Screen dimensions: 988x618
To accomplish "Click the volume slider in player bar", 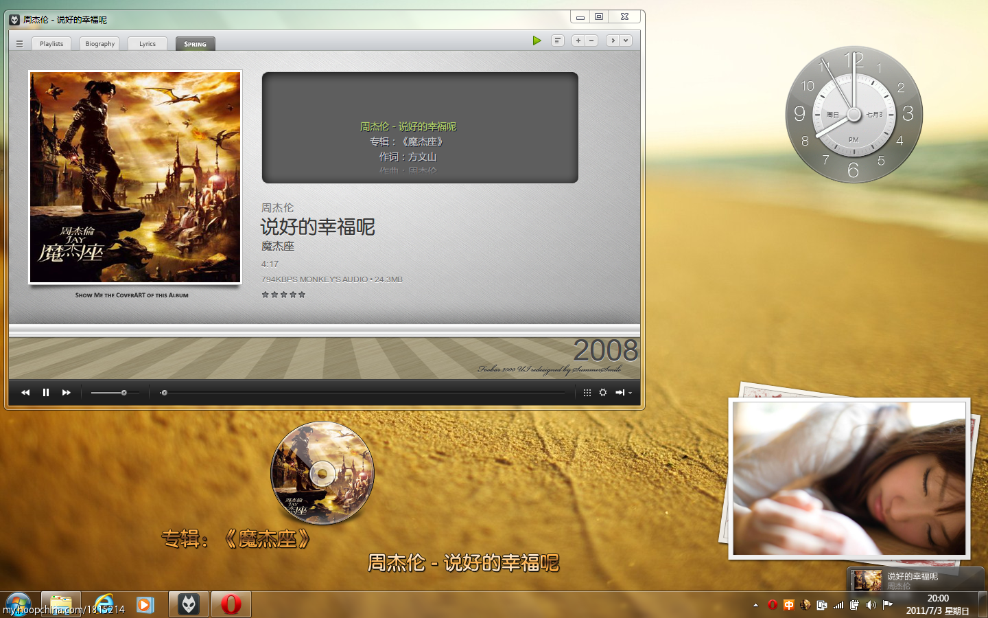I will point(115,393).
